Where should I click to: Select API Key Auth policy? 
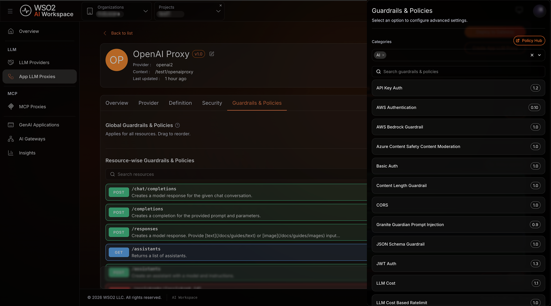pyautogui.click(x=458, y=88)
